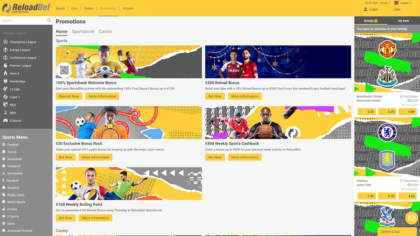Select odds 2.45 for Manchester United win

click(x=368, y=112)
